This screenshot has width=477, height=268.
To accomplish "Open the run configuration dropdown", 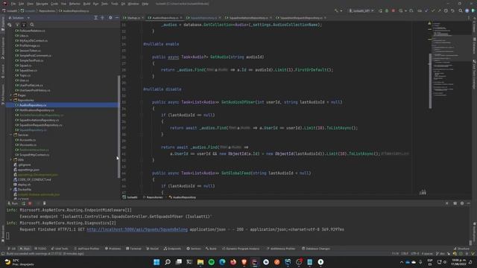I will pyautogui.click(x=361, y=10).
